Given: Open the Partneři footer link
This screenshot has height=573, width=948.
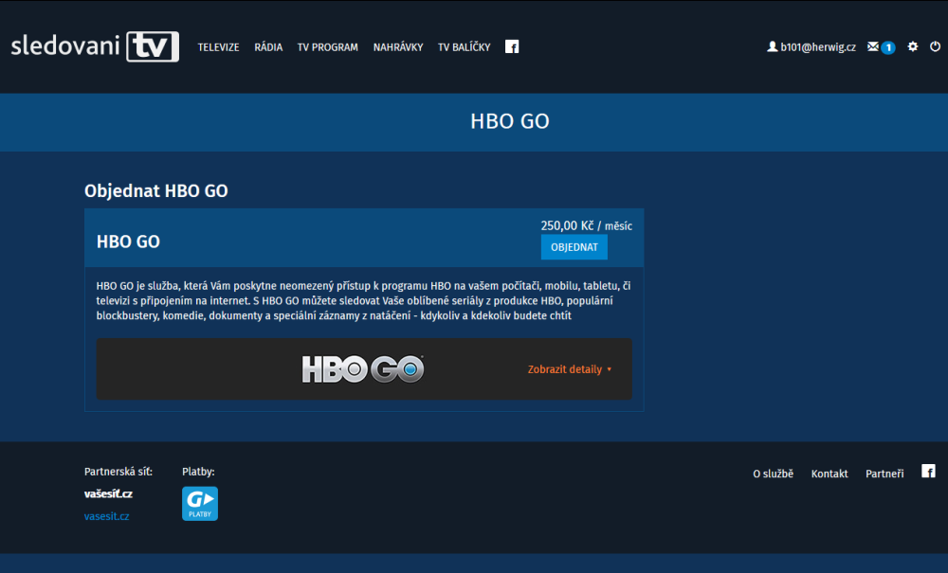Looking at the screenshot, I should (884, 474).
